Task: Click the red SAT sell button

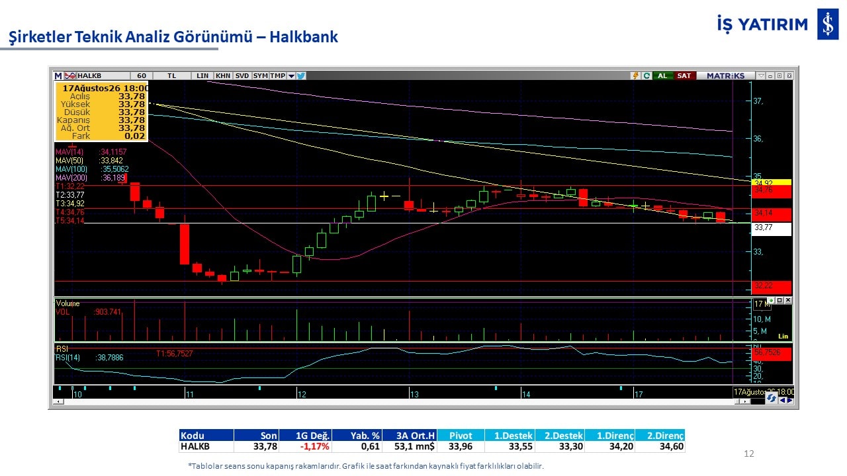Action: [x=684, y=75]
